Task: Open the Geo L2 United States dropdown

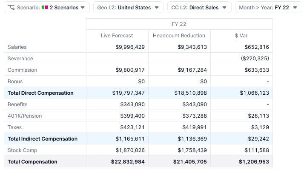Action: (128, 8)
